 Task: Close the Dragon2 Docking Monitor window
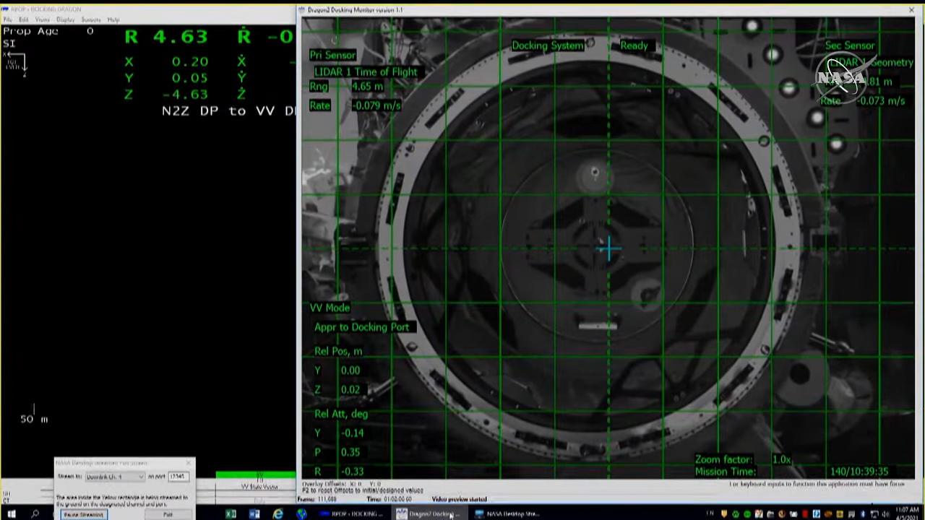[911, 10]
